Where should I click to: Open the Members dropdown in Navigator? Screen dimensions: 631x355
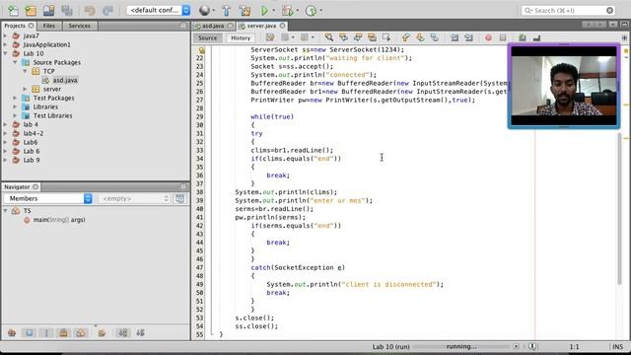(48, 198)
